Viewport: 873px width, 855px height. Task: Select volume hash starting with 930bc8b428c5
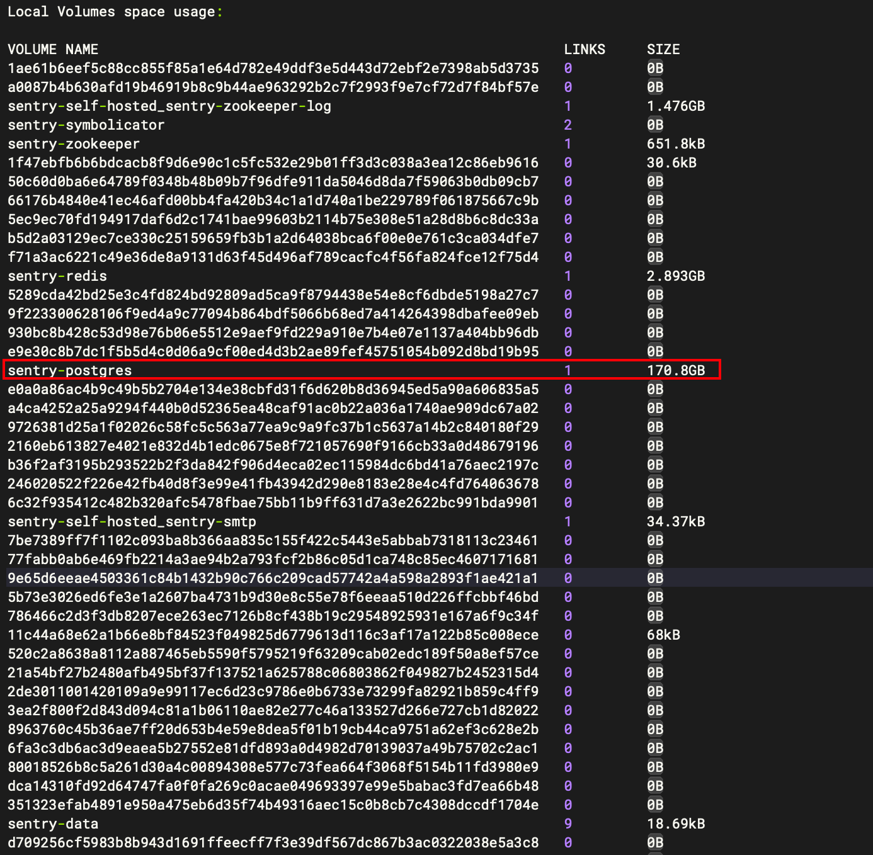click(273, 332)
